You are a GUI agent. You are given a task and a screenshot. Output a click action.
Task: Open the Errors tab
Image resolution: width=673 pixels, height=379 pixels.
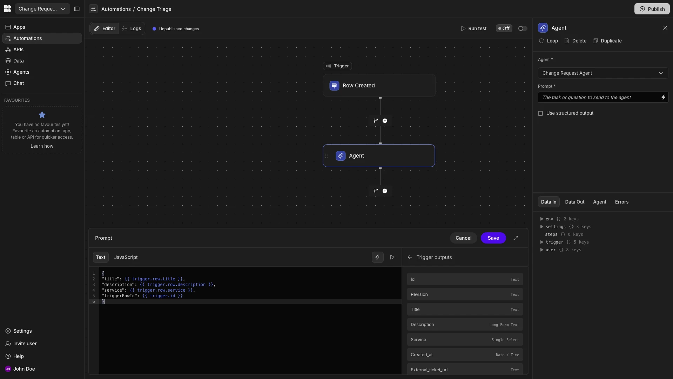(x=621, y=202)
